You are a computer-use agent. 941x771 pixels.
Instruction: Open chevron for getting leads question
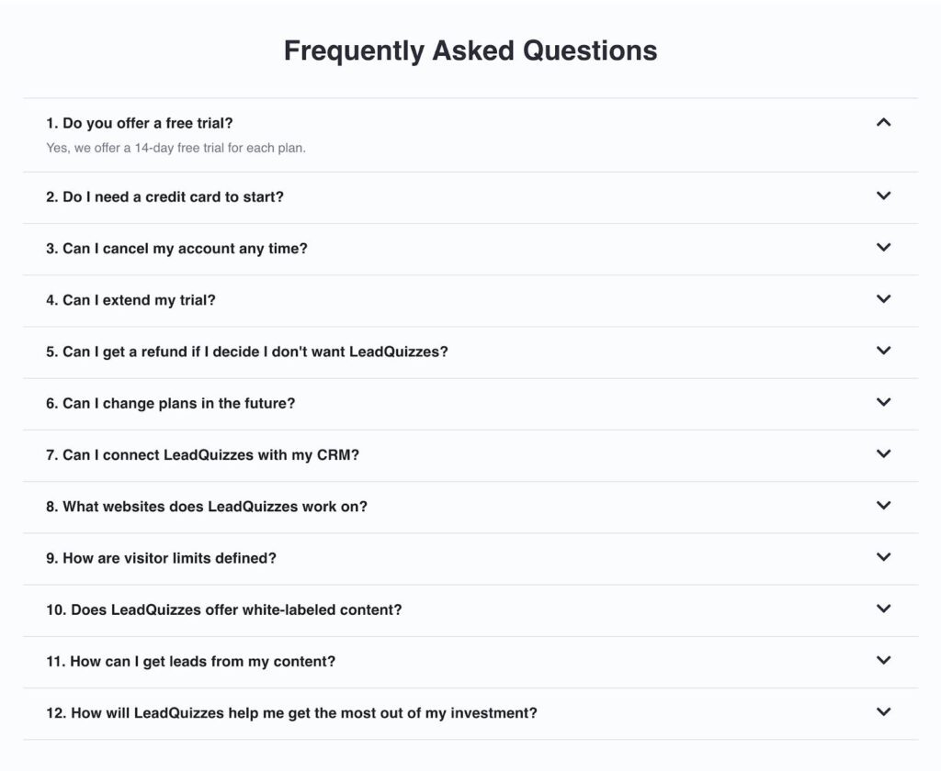click(884, 660)
